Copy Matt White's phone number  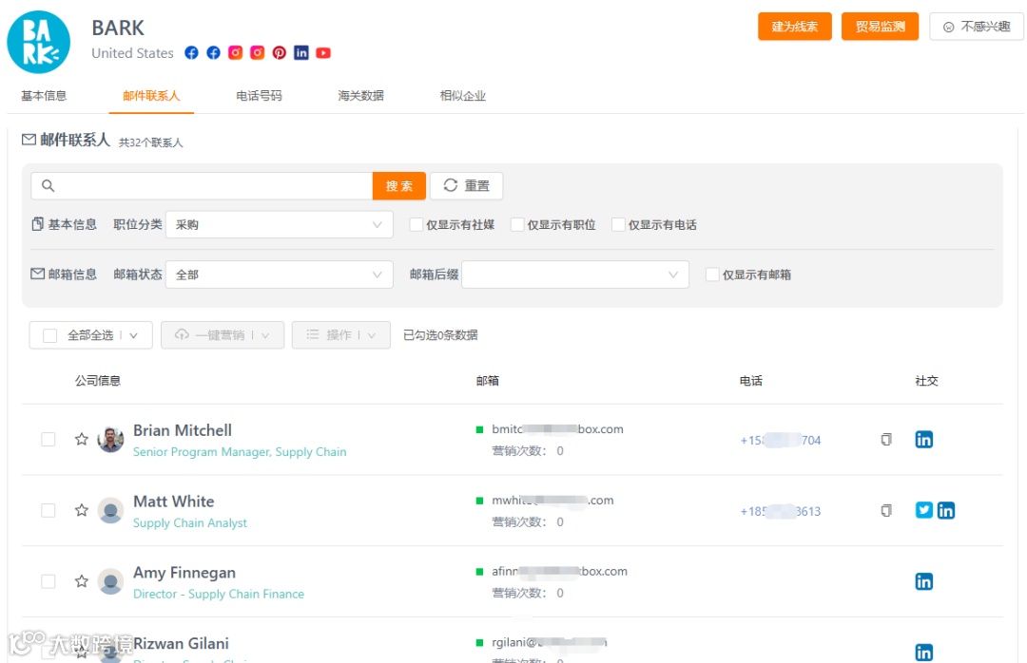886,510
